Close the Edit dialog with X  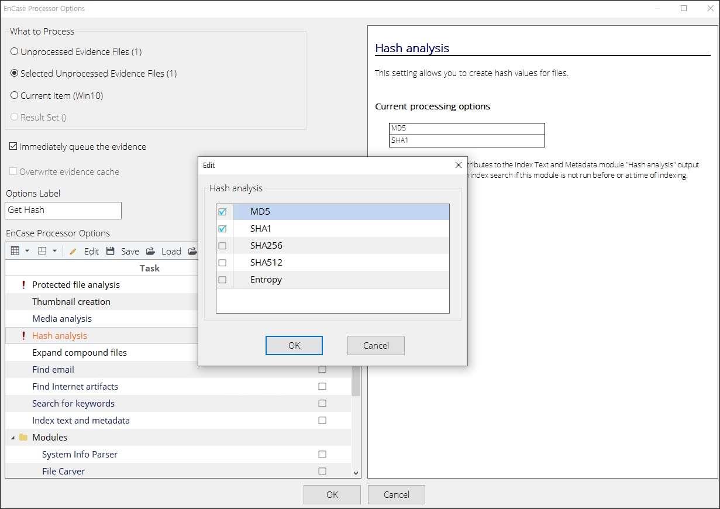tap(459, 166)
